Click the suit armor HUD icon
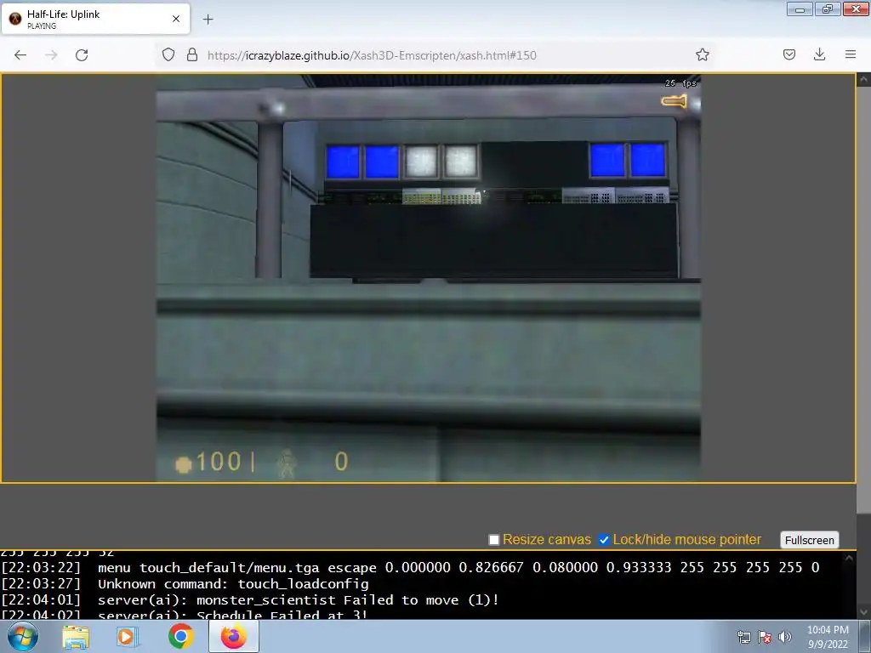 (x=287, y=463)
